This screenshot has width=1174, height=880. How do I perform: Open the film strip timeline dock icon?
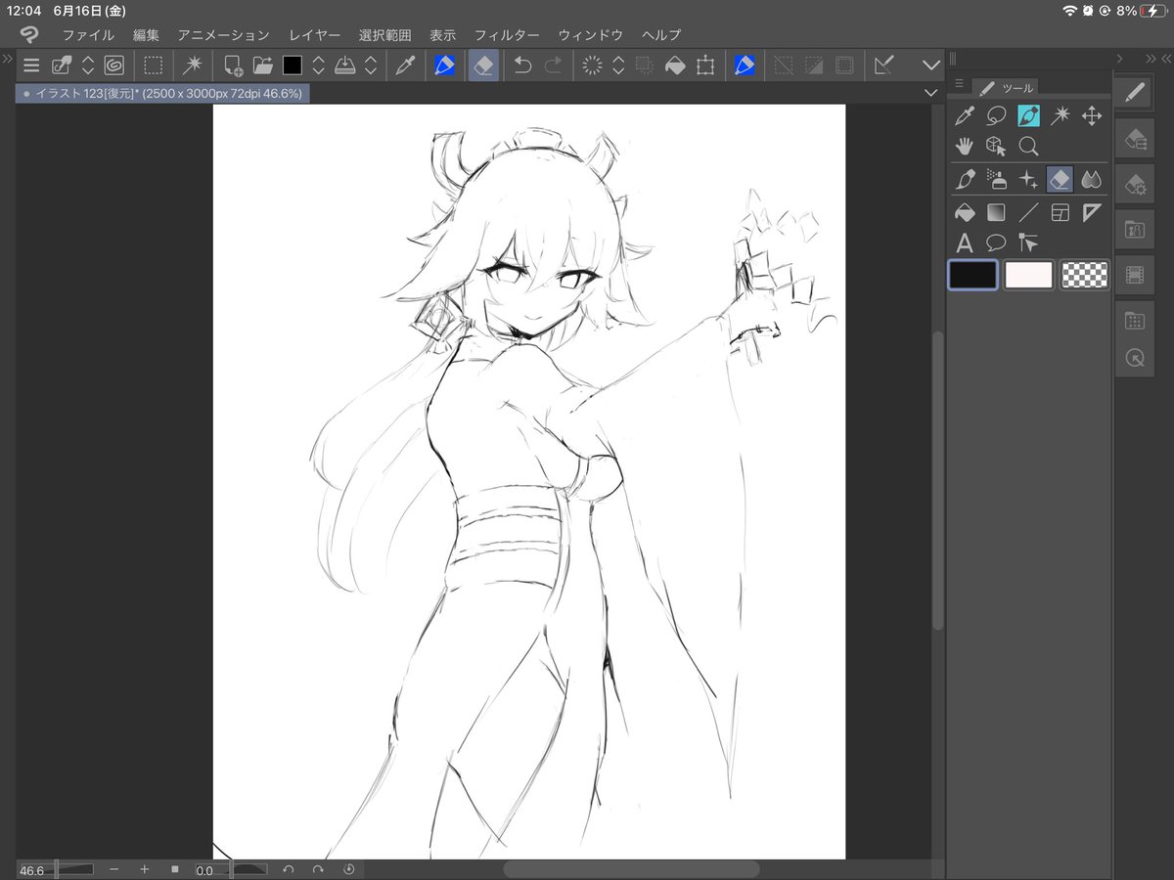(x=1134, y=275)
